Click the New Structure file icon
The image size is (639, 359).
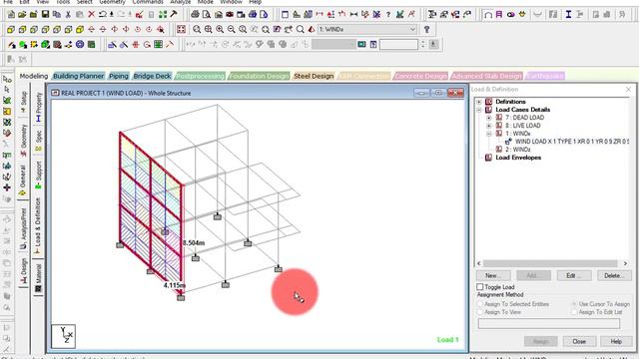click(11, 15)
